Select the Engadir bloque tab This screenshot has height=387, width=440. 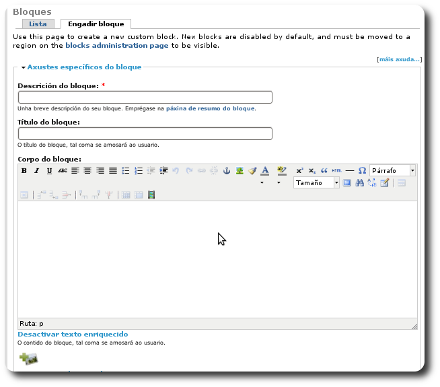coord(96,24)
